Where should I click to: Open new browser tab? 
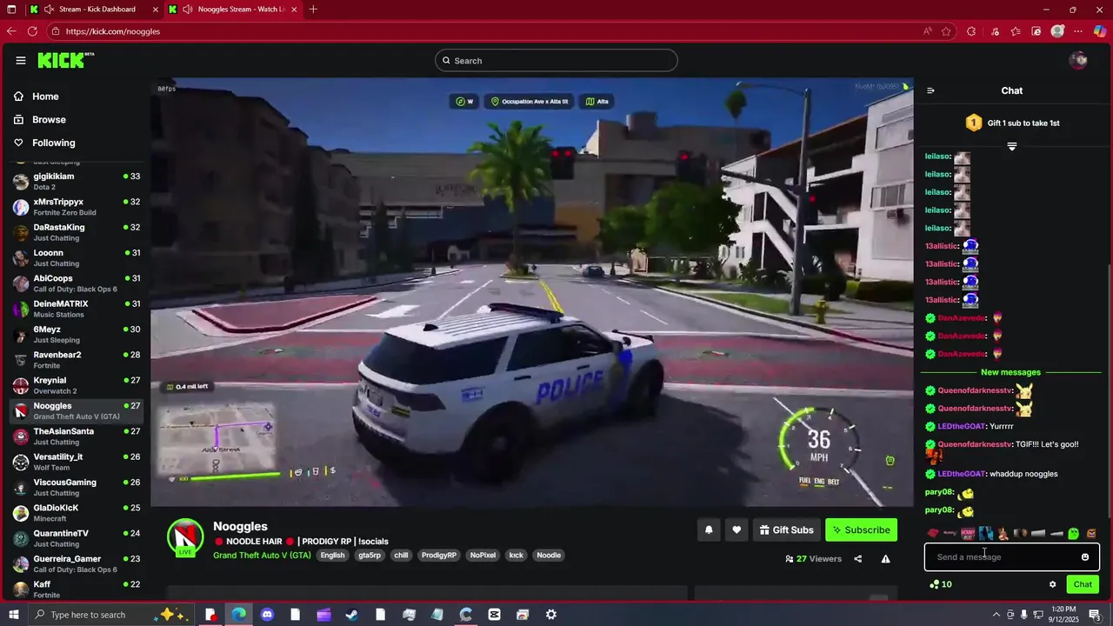313,10
